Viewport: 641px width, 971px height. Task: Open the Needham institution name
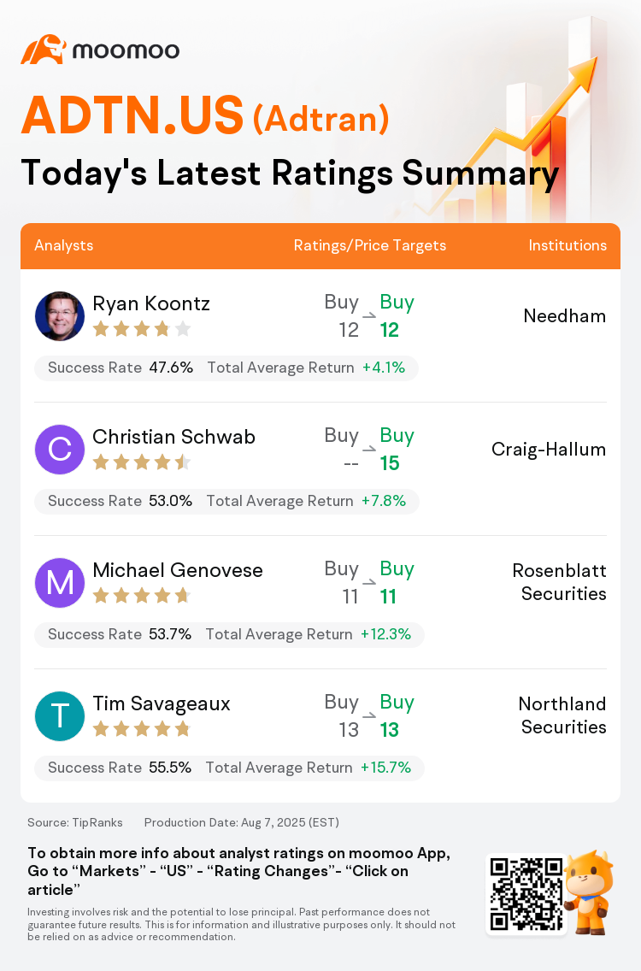pyautogui.click(x=565, y=315)
